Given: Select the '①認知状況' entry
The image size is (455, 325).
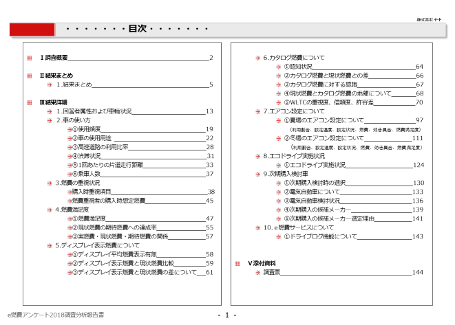Looking at the screenshot, I should 298,67.
